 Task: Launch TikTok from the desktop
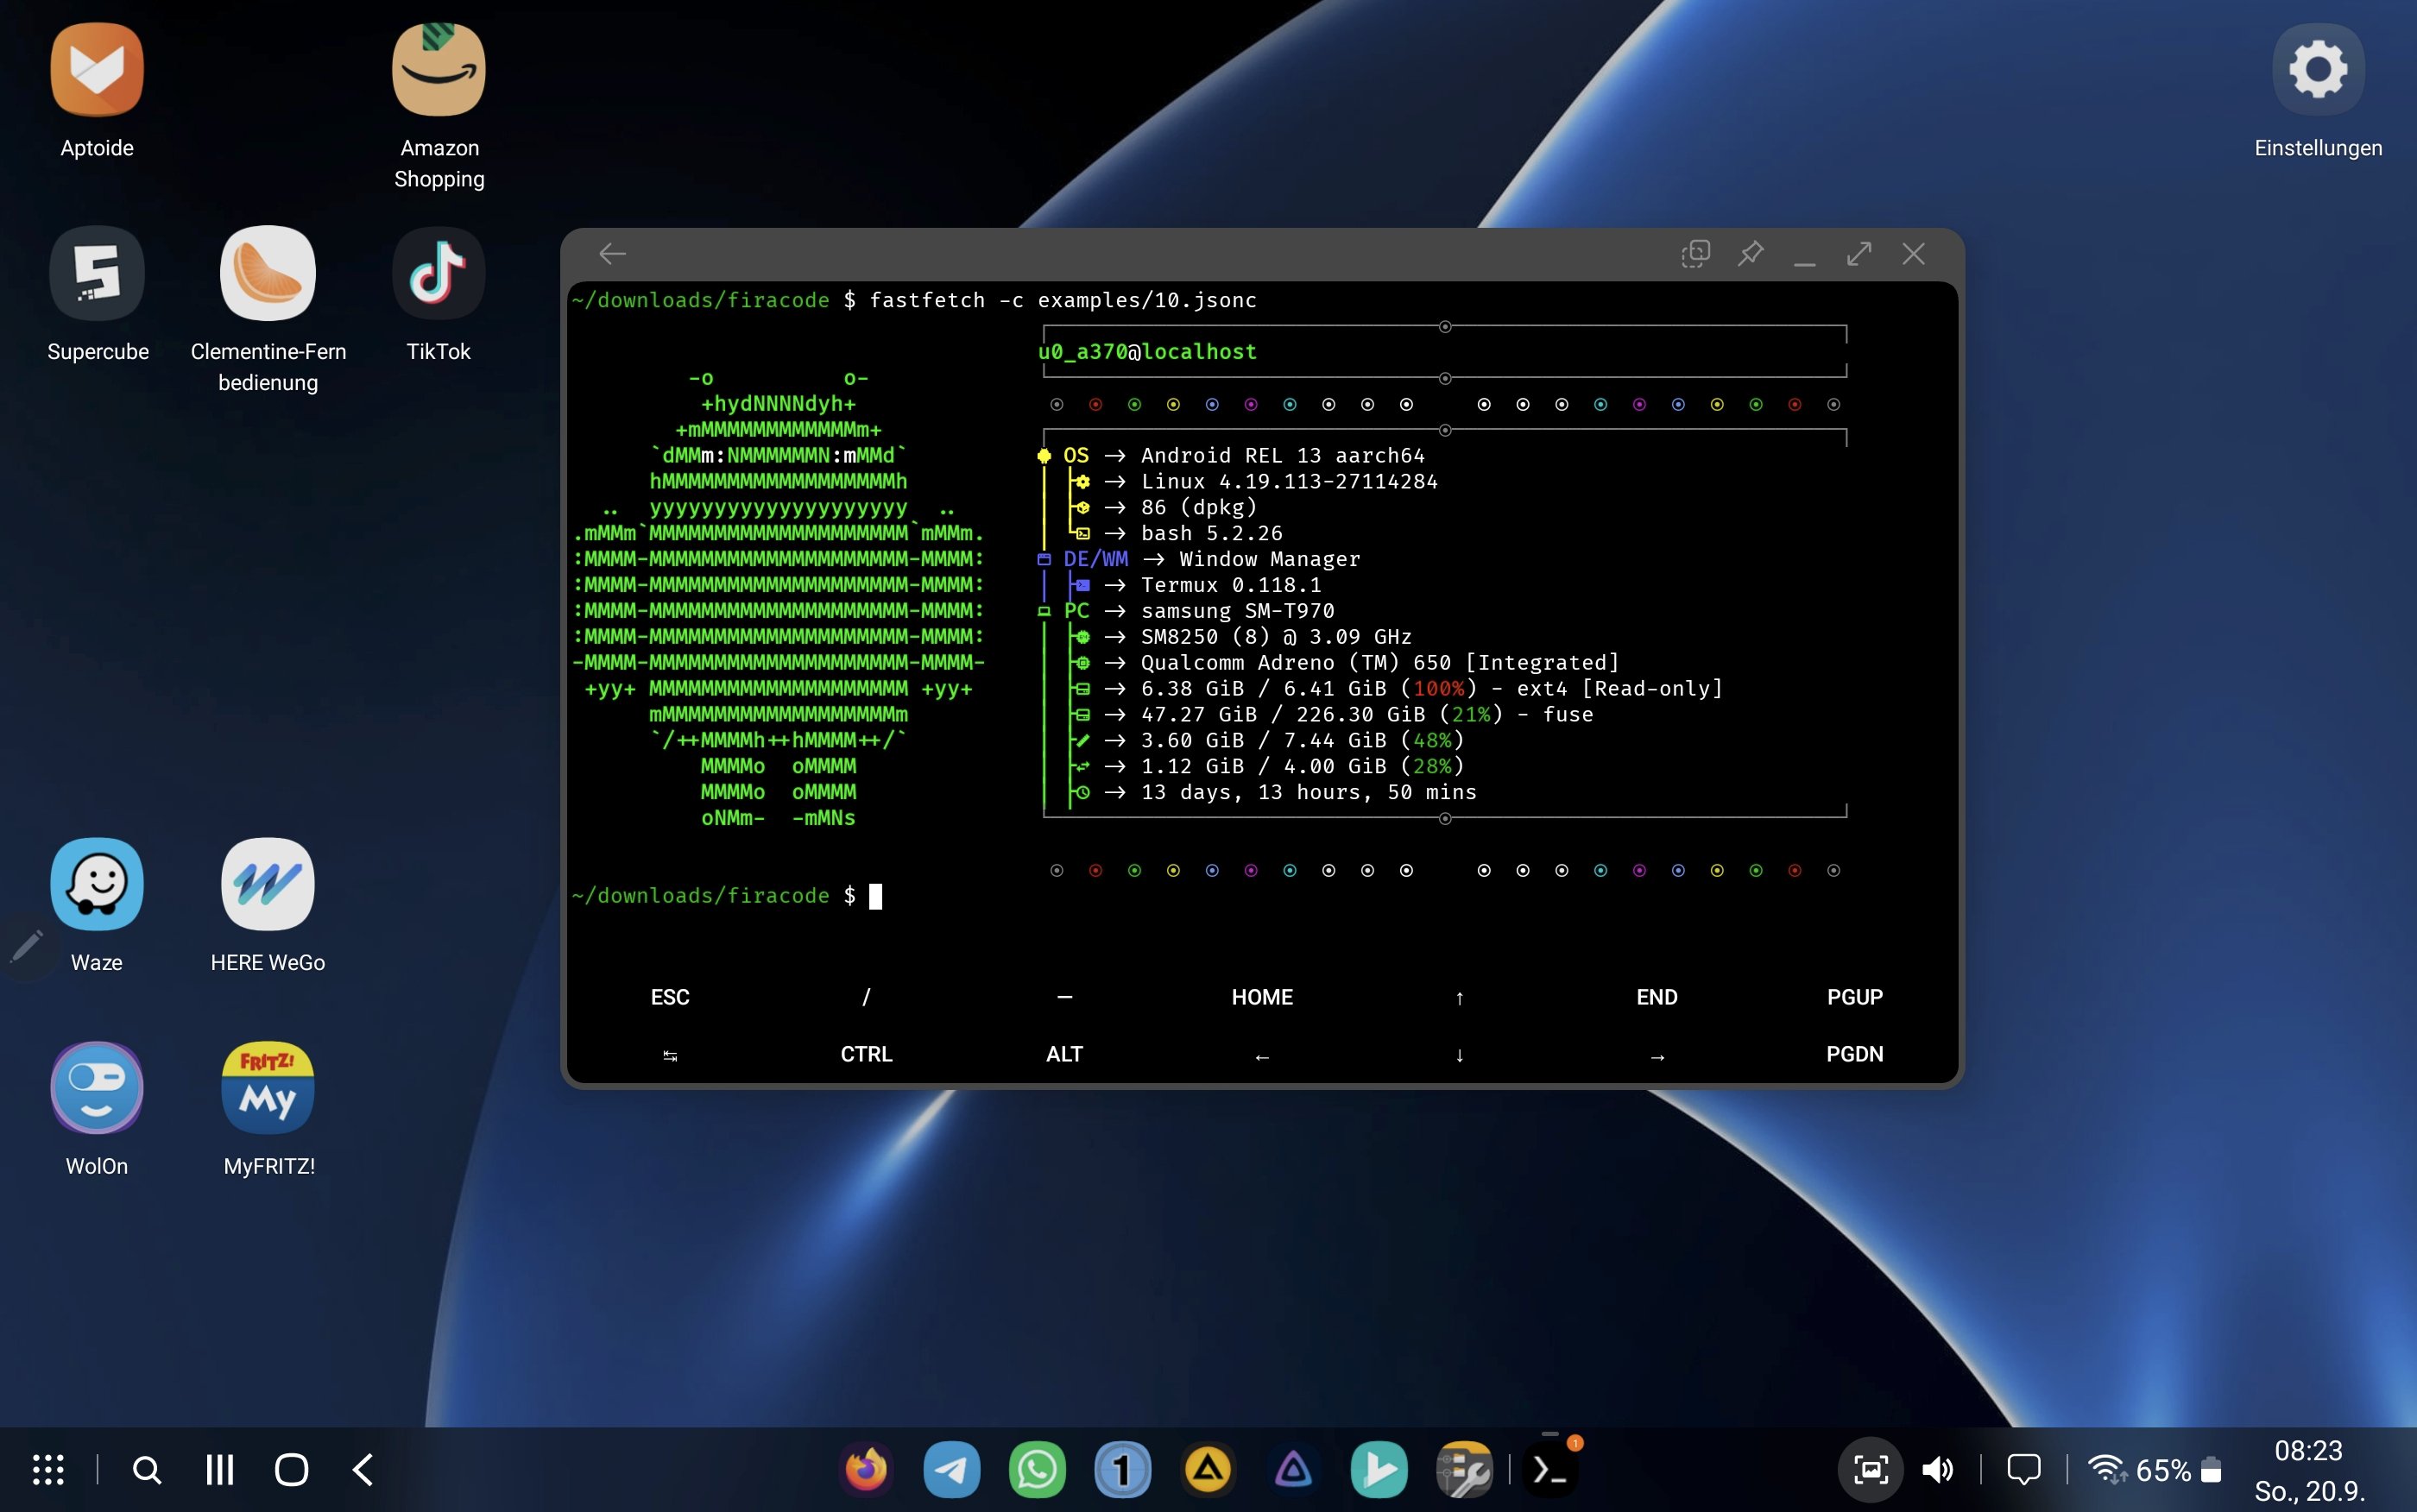click(x=439, y=273)
